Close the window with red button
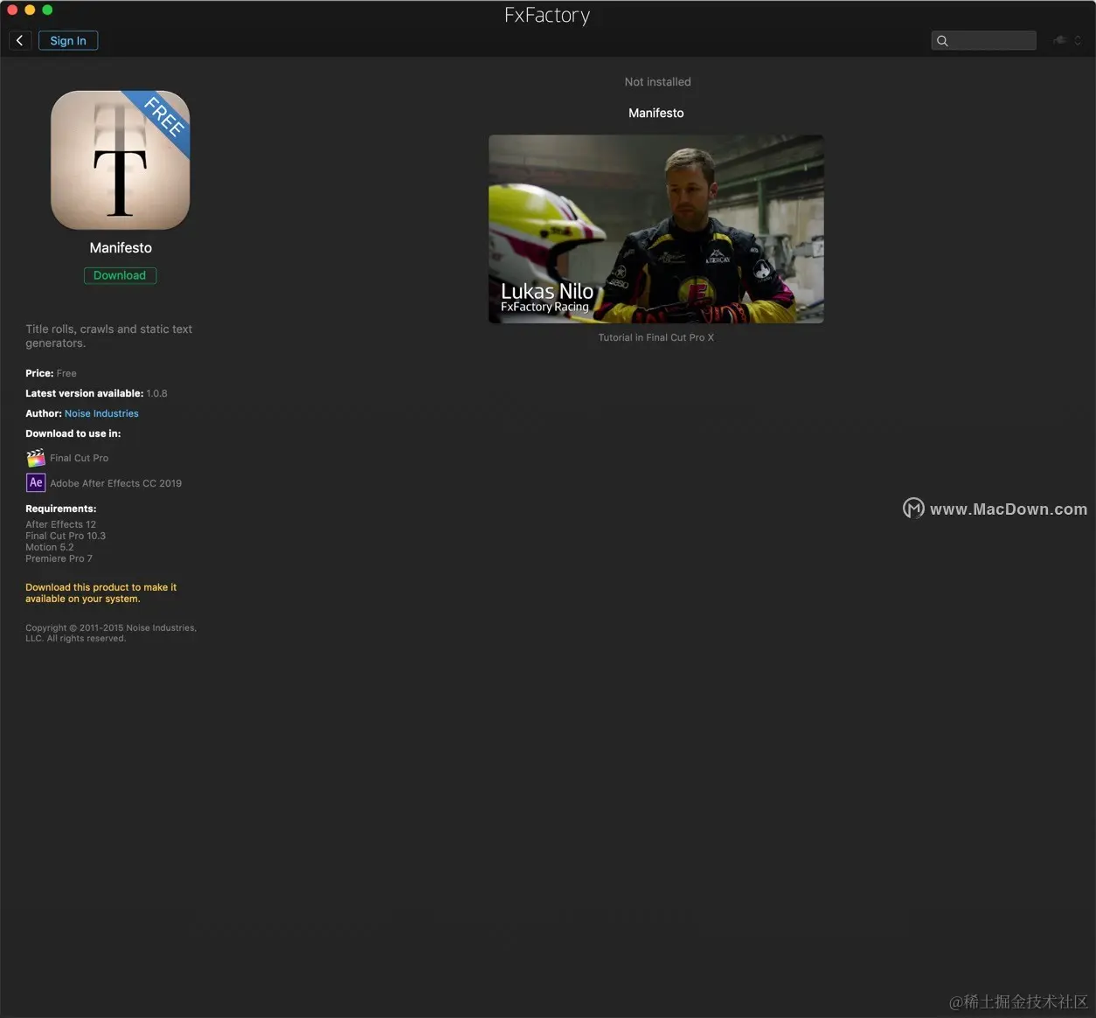 point(12,10)
